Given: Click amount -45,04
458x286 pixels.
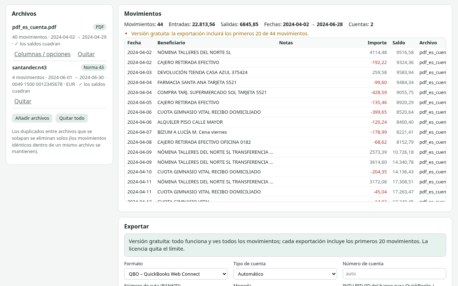Looking at the screenshot, I should click(x=380, y=192).
